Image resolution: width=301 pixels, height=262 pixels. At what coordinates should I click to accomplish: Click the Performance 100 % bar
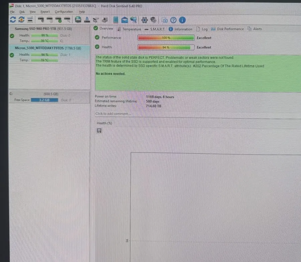click(166, 38)
